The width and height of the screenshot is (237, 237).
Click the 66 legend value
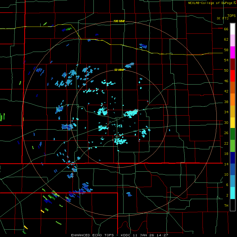(226, 29)
